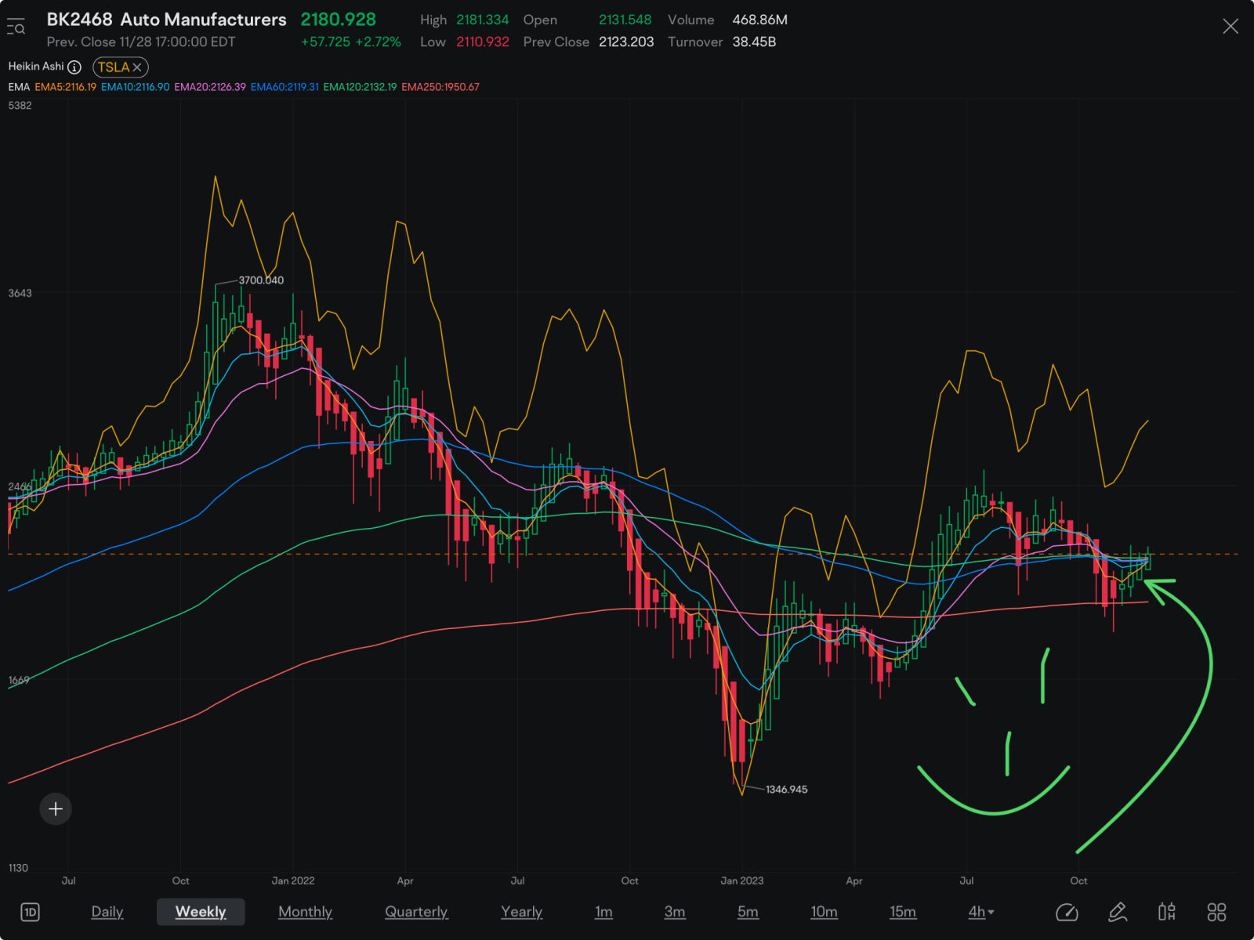Select the 3m interval

[675, 912]
